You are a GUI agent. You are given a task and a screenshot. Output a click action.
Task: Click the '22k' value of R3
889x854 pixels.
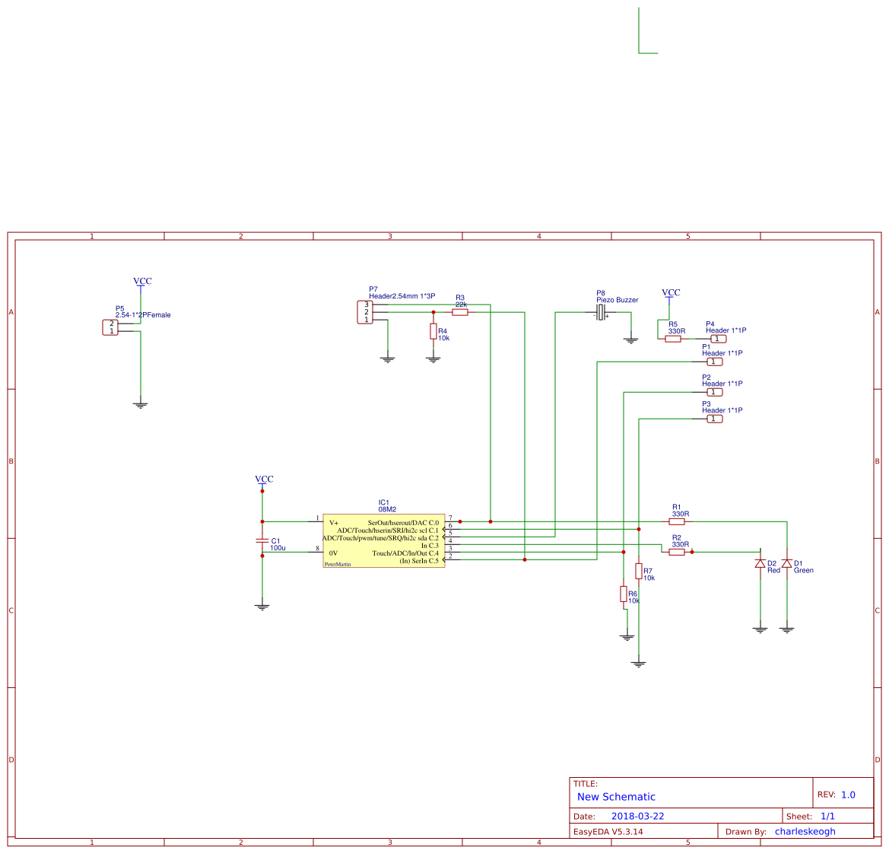462,304
